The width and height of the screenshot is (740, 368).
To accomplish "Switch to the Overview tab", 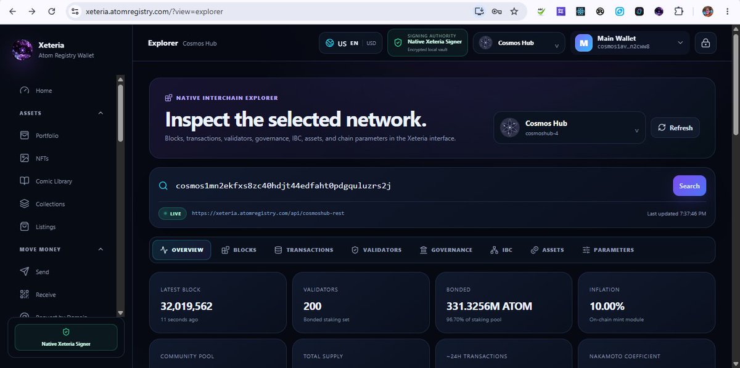I will (182, 250).
